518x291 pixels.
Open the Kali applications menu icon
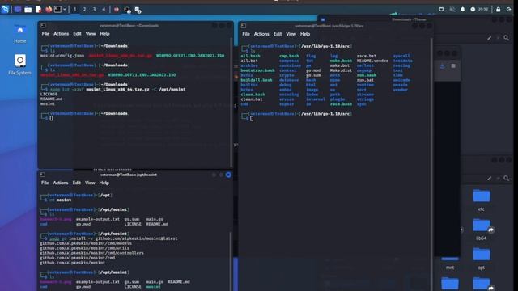(x=5, y=10)
